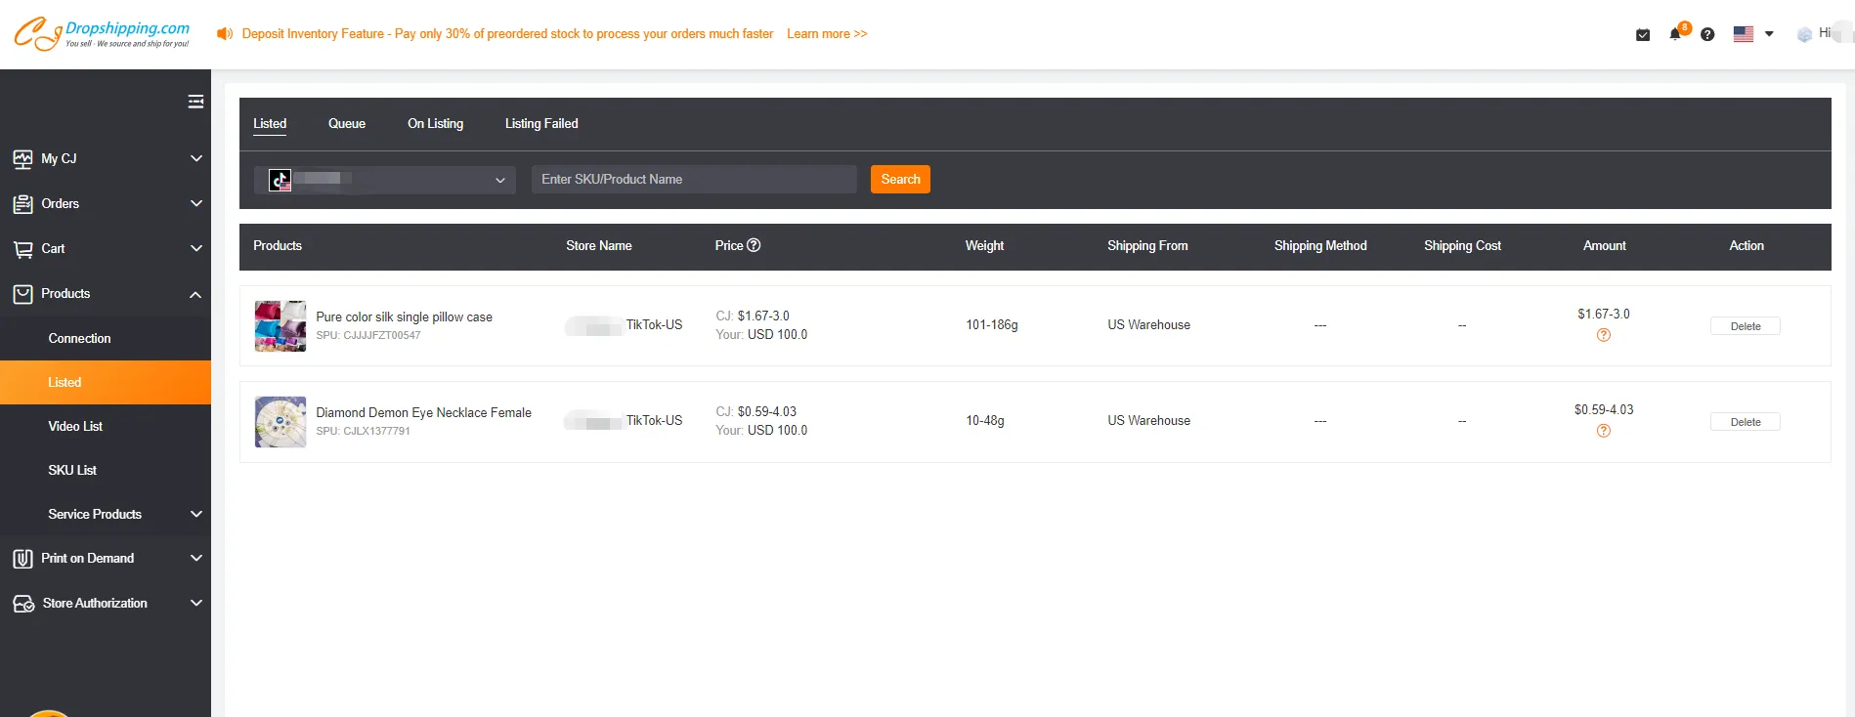The image size is (1855, 717).
Task: Open Video List in sidebar
Action: pos(75,426)
